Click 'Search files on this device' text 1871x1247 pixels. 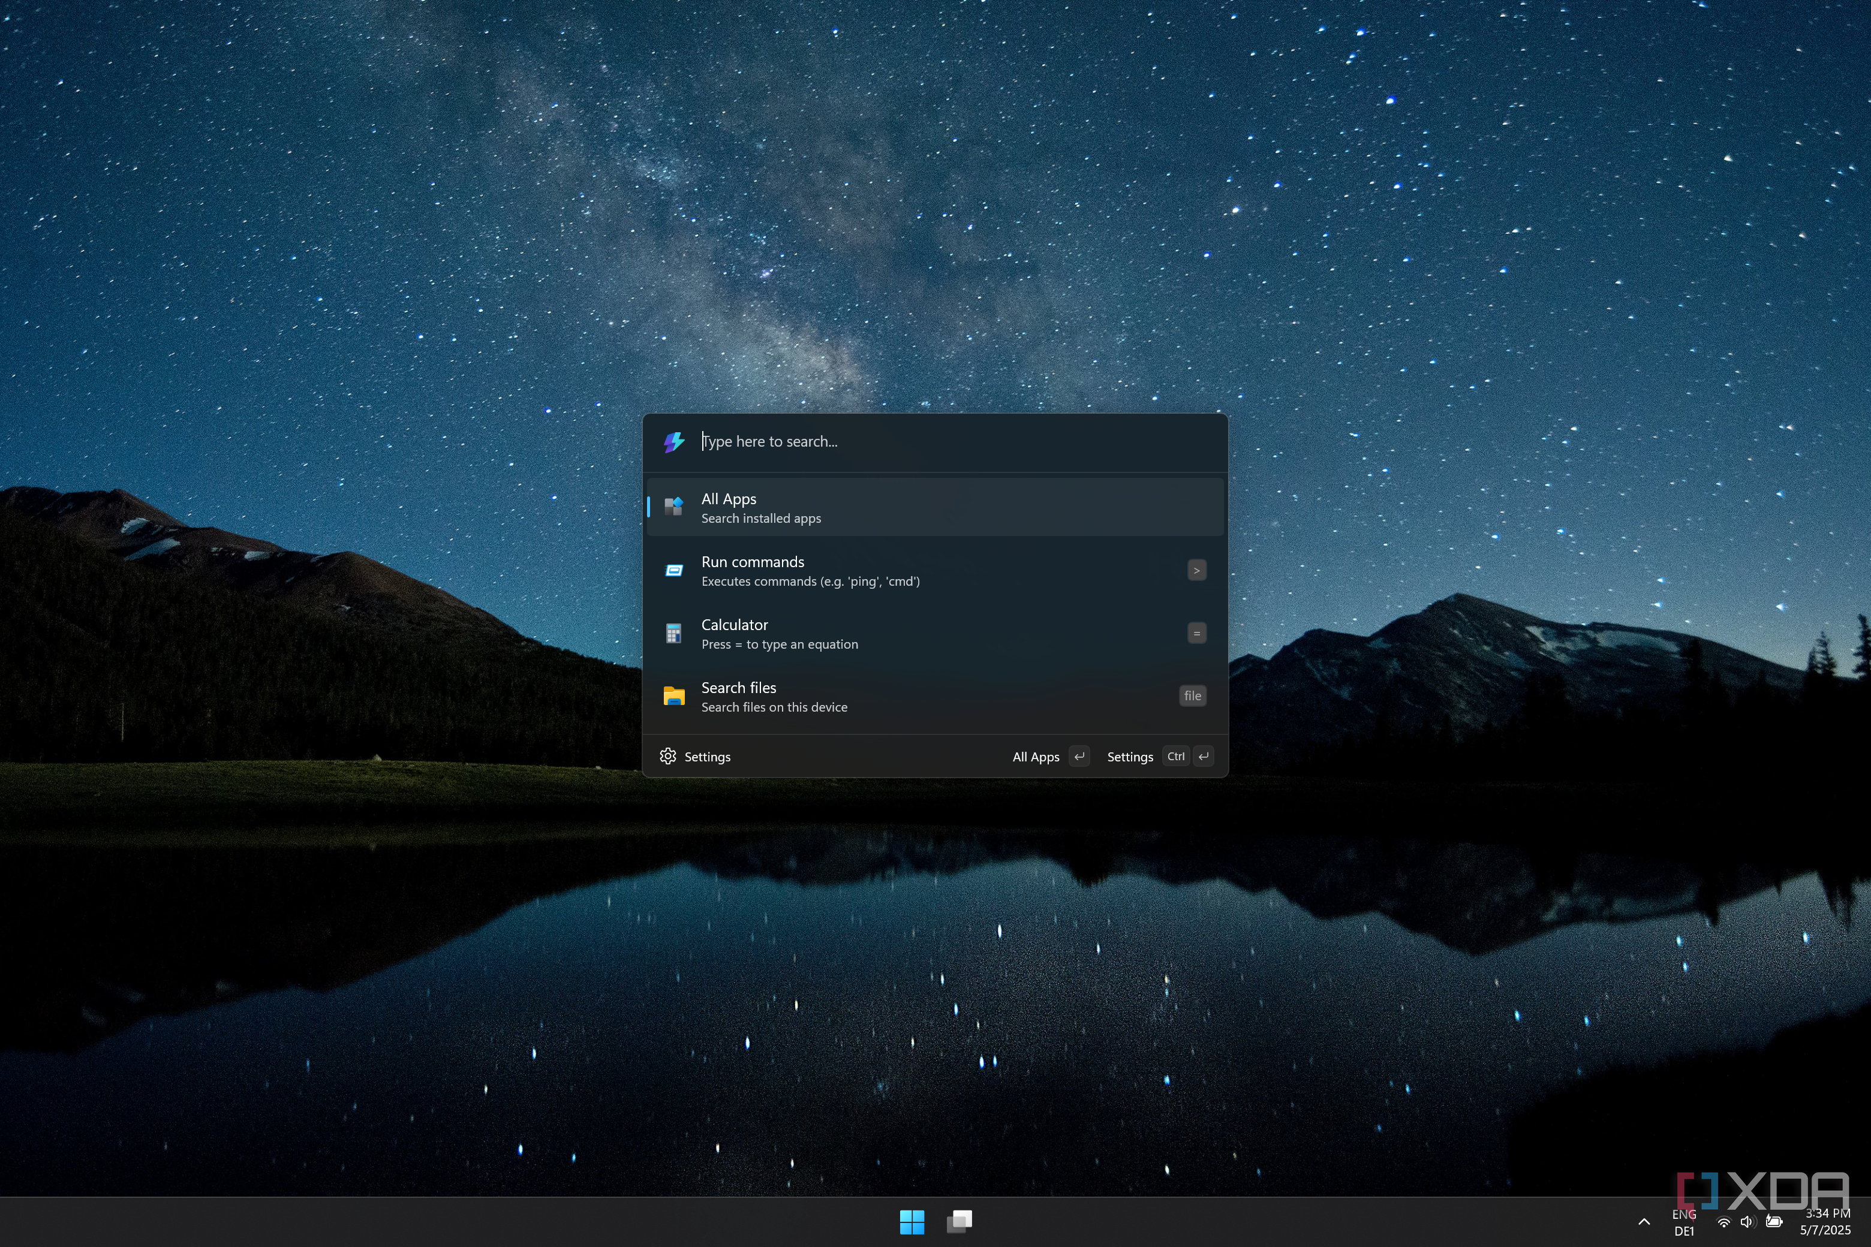click(774, 707)
